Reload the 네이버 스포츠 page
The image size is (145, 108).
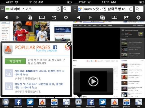[x=58, y=9]
